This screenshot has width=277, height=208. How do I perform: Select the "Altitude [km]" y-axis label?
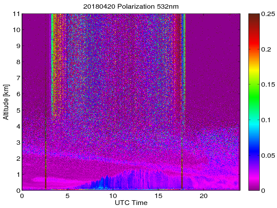click(x=6, y=102)
